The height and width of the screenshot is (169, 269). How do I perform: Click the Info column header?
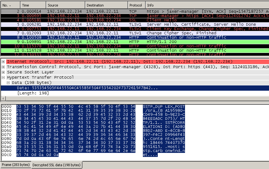pyautogui.click(x=205, y=5)
